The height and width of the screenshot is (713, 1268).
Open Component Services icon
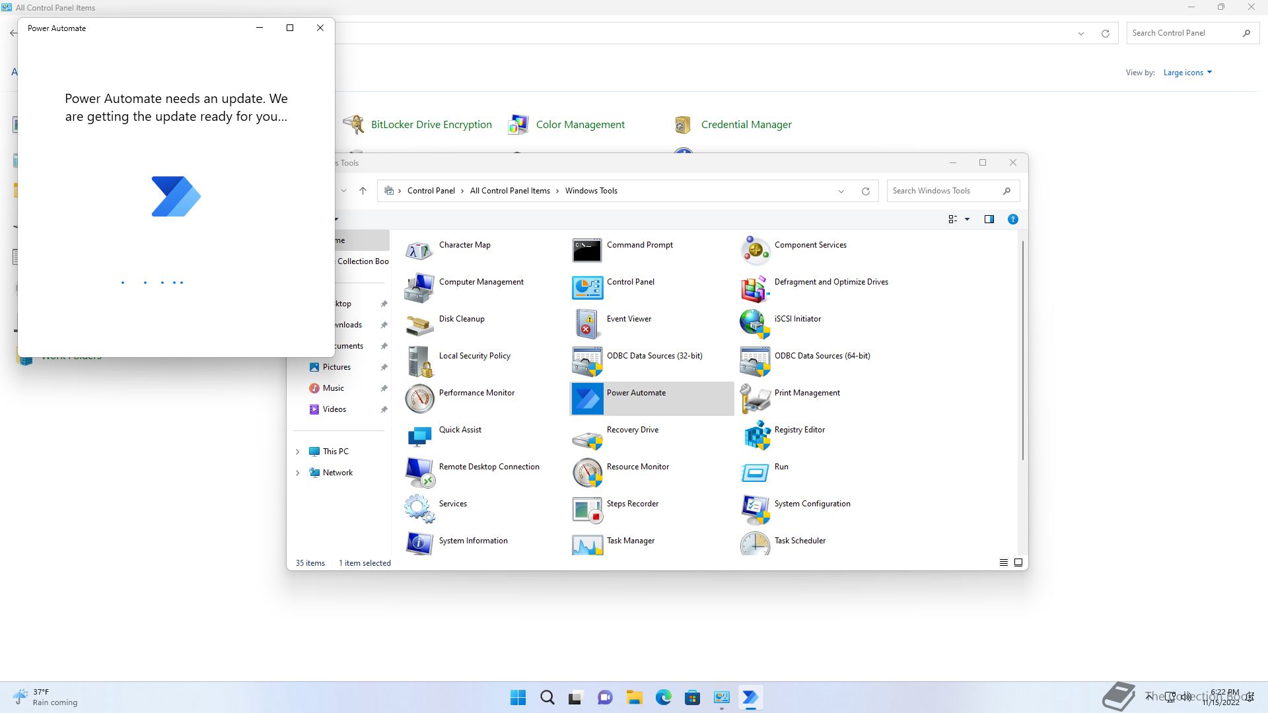[x=755, y=251]
